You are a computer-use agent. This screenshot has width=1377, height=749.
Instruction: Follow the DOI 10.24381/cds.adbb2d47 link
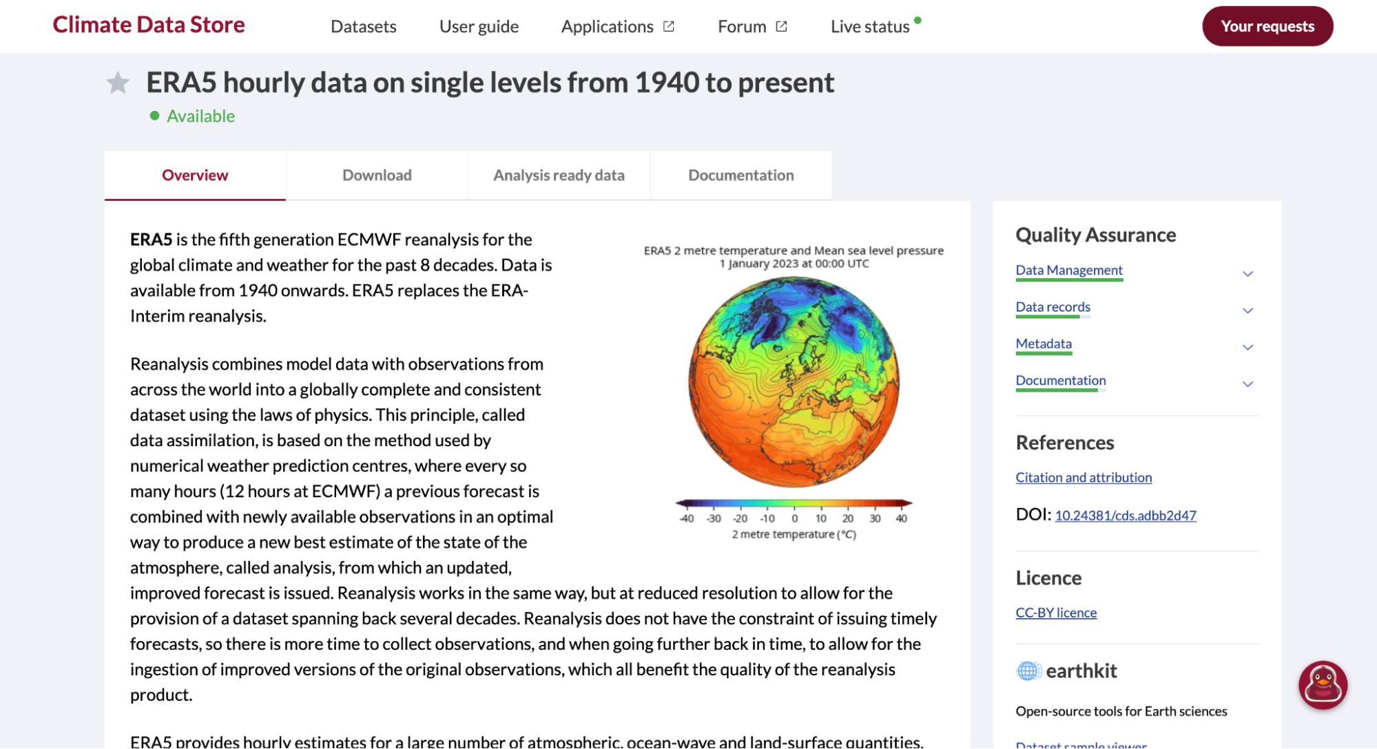click(x=1126, y=515)
